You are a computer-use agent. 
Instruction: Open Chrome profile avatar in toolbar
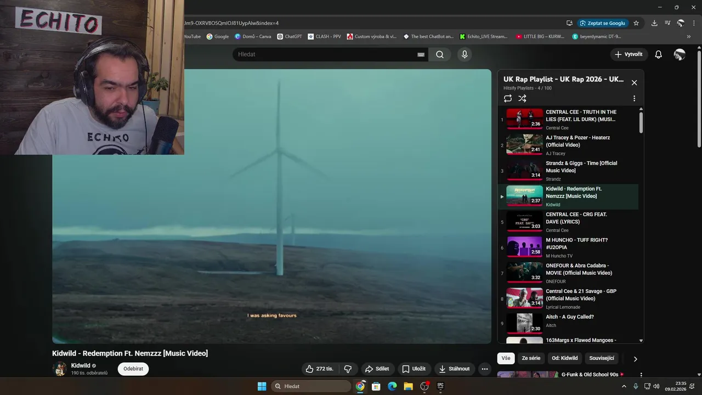tap(681, 23)
